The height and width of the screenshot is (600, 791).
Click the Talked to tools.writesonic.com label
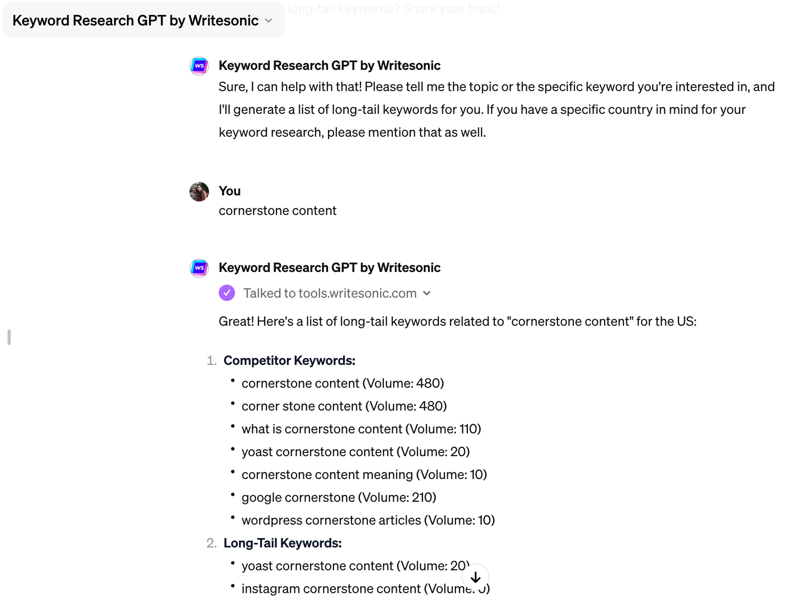coord(329,293)
